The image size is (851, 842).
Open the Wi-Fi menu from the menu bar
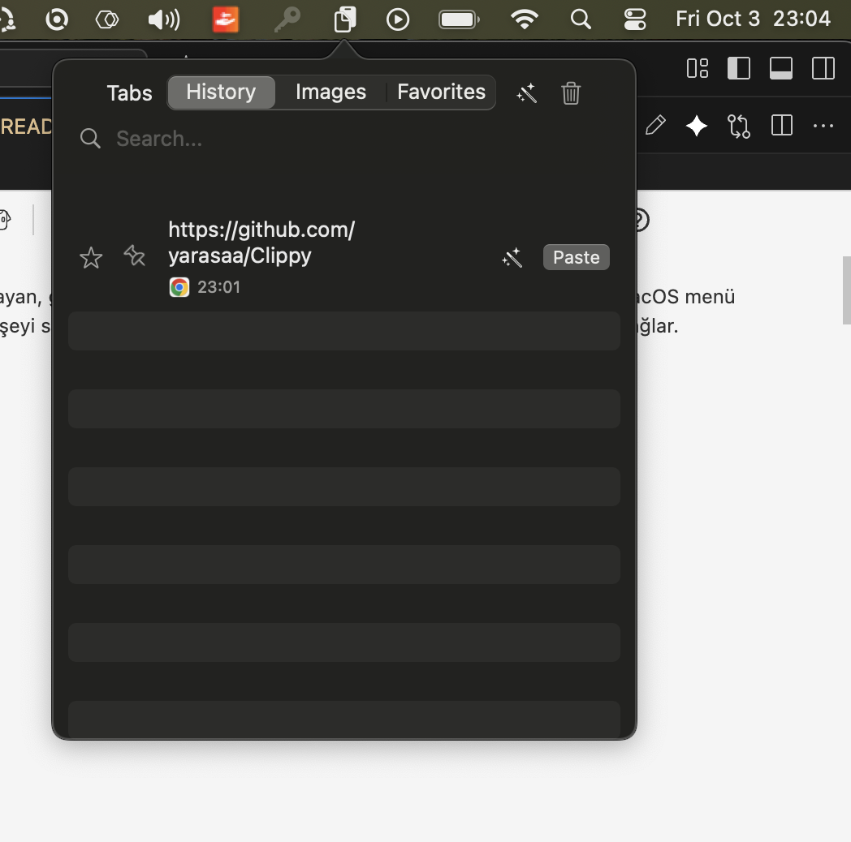(x=525, y=19)
